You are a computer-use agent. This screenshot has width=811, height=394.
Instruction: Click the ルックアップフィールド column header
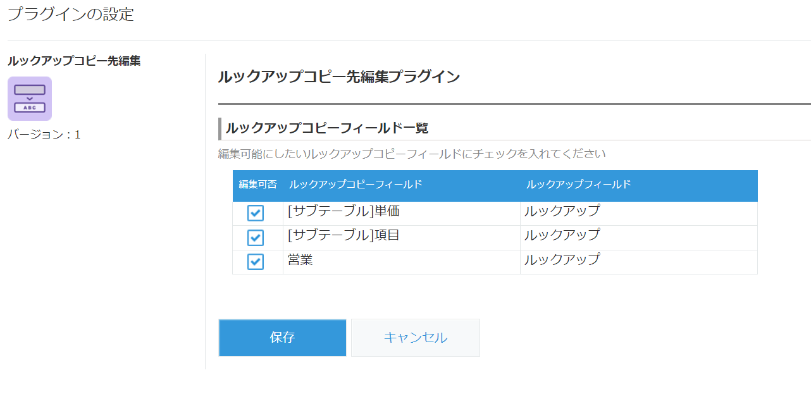coord(578,185)
